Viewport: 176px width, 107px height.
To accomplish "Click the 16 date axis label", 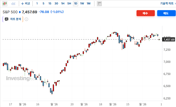I will coord(38,104).
